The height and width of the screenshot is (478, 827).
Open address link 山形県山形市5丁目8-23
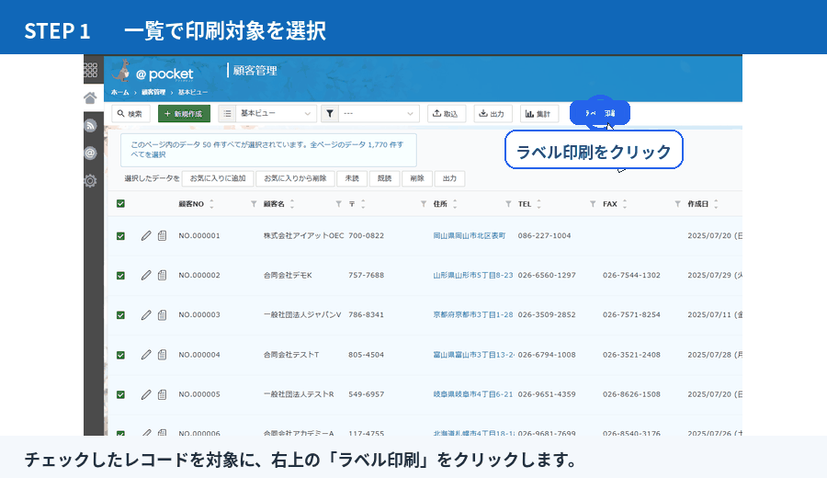click(473, 276)
